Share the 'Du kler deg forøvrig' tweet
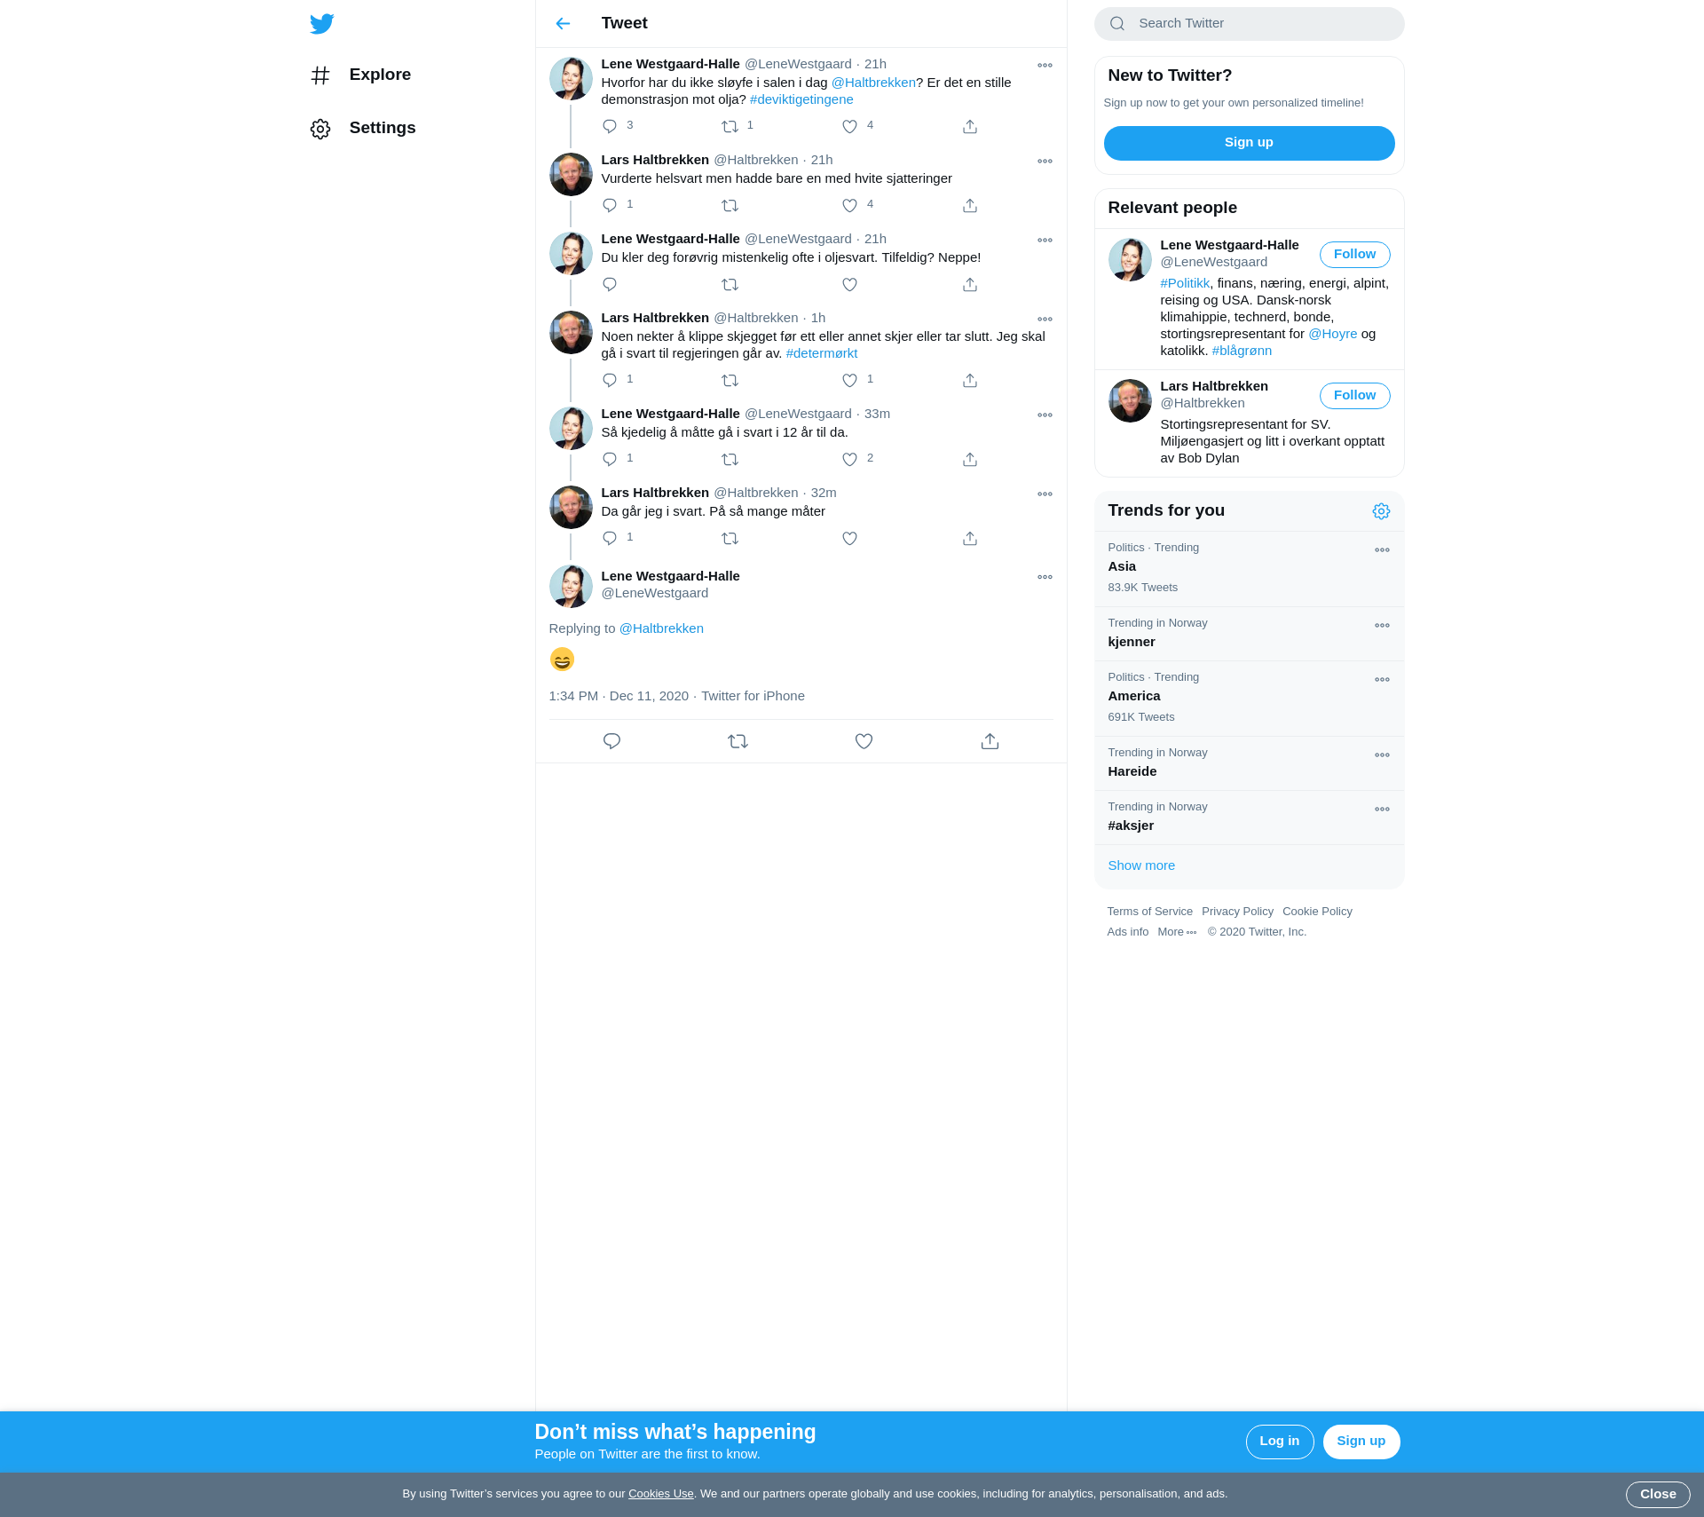 pyautogui.click(x=970, y=284)
